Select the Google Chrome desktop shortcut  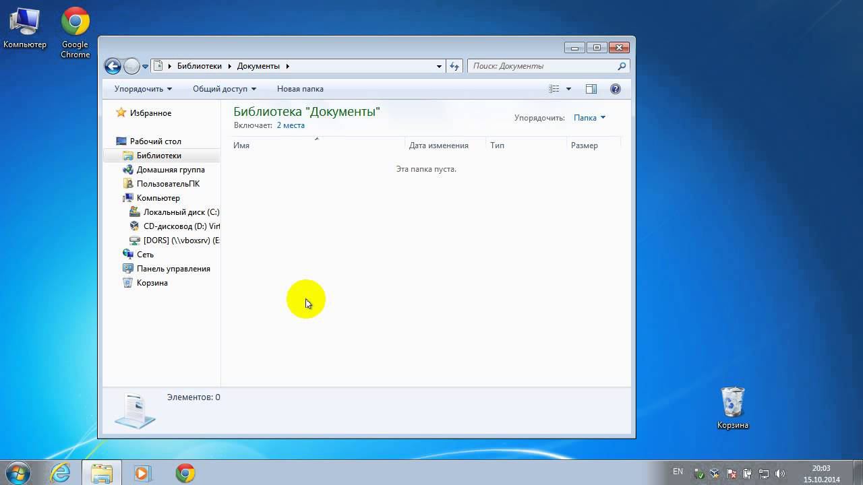76,33
